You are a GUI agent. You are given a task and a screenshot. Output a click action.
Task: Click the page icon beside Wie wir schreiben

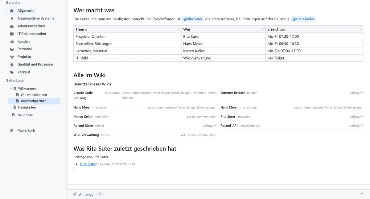coord(18,95)
